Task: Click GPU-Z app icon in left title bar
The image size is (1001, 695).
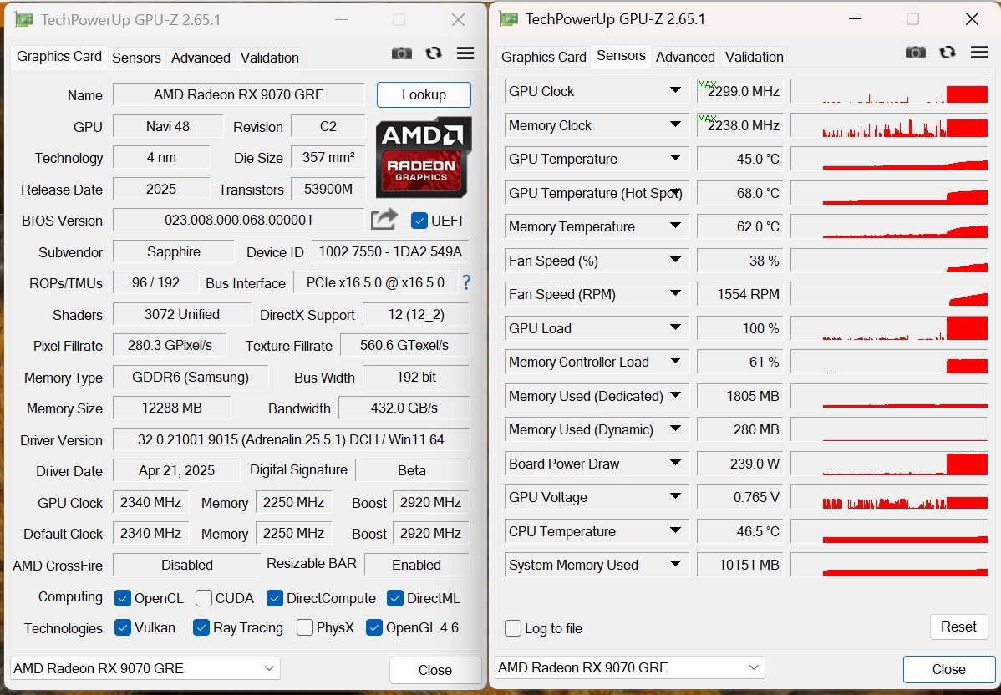Action: 24,20
